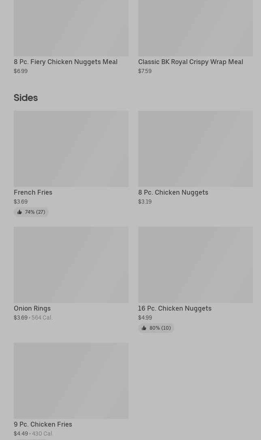This screenshot has width=261, height=440.
Task: Open the Onion Rings item name
Action: coord(32,308)
